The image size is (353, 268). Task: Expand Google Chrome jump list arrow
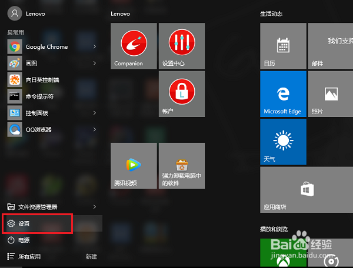coord(95,46)
